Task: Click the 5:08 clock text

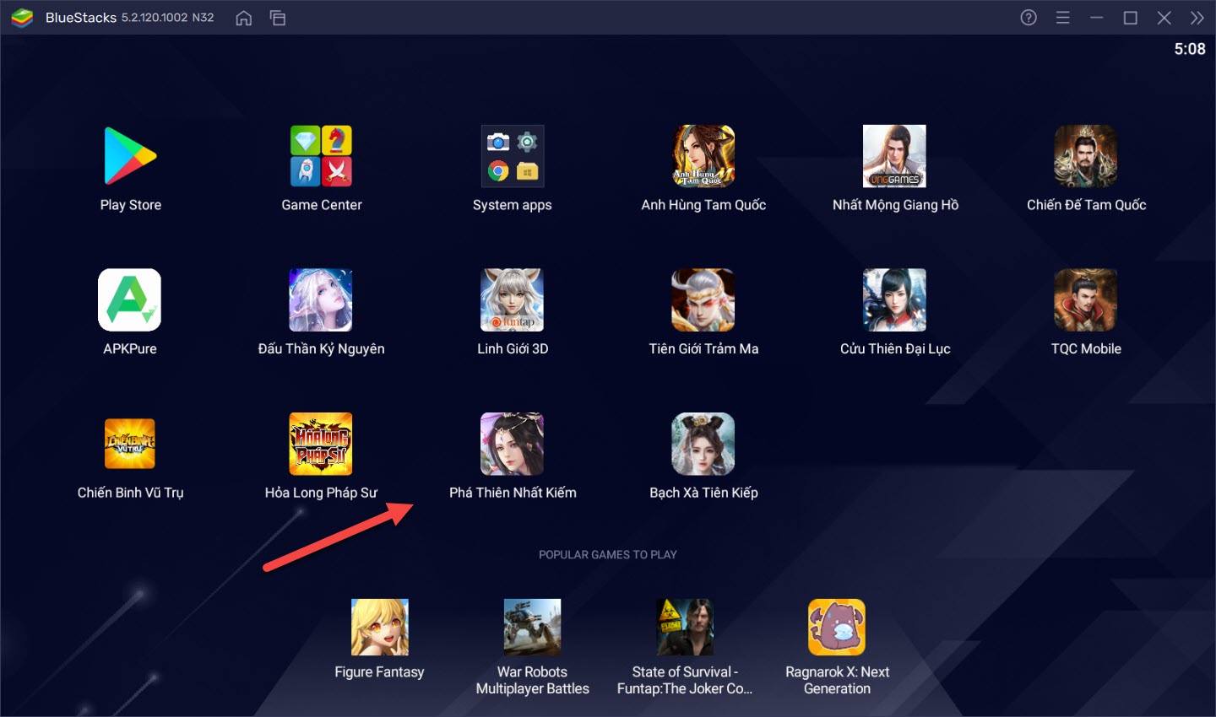Action: point(1190,49)
